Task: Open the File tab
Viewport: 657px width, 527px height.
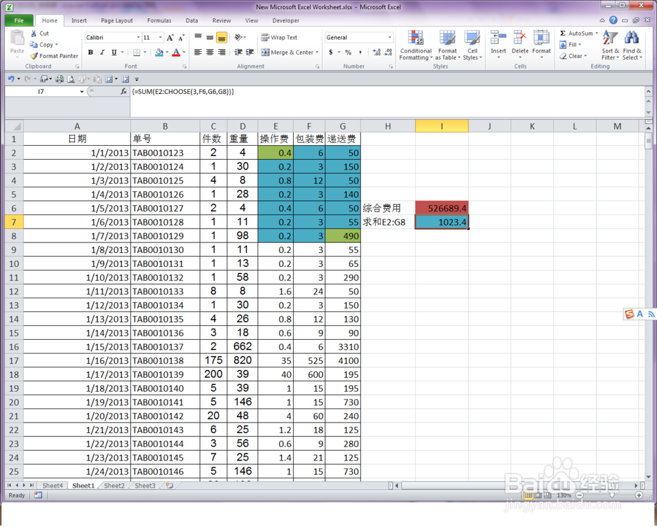Action: [19, 20]
